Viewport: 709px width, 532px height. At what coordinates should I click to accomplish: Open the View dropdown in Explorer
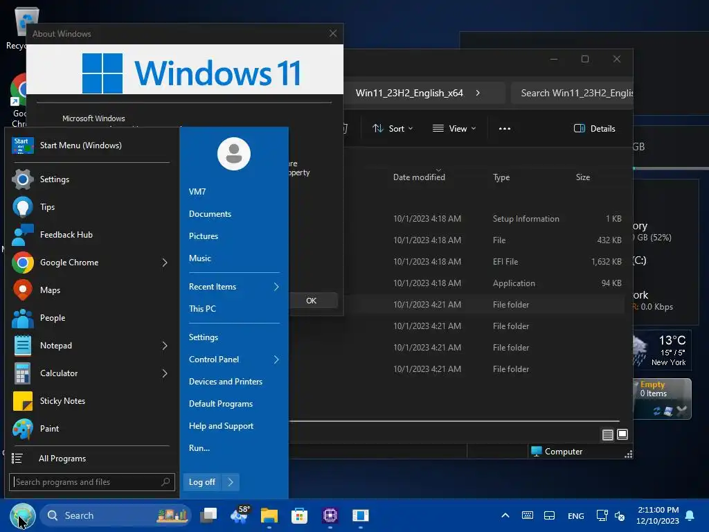pos(454,128)
